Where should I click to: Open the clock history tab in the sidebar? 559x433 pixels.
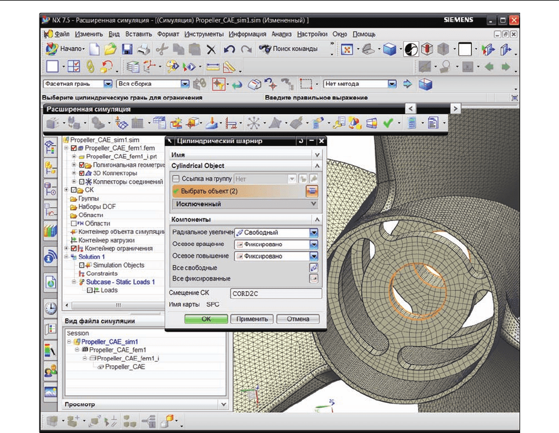50,308
